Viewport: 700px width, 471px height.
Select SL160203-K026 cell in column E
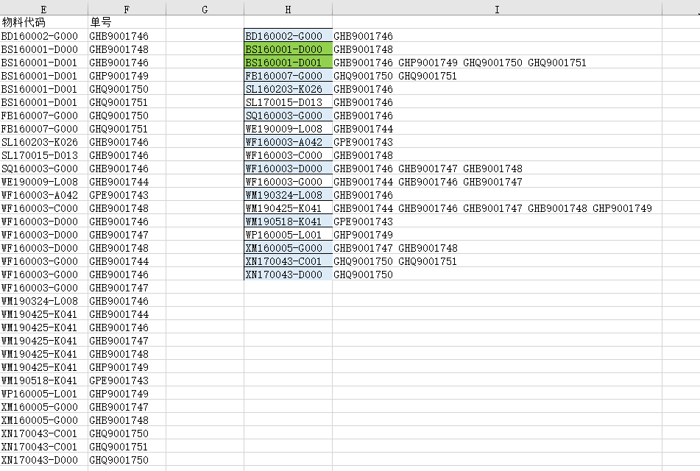coord(43,142)
